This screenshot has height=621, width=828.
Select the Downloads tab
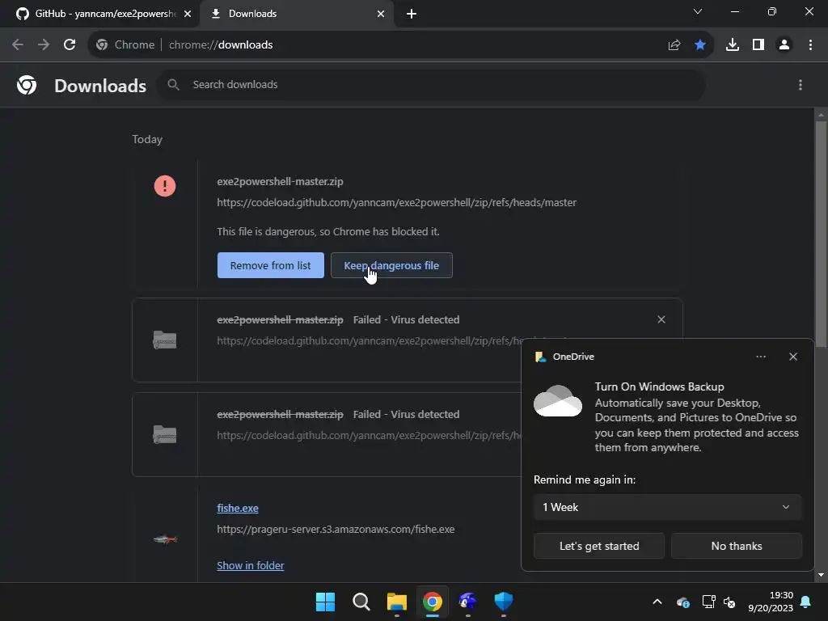click(296, 14)
